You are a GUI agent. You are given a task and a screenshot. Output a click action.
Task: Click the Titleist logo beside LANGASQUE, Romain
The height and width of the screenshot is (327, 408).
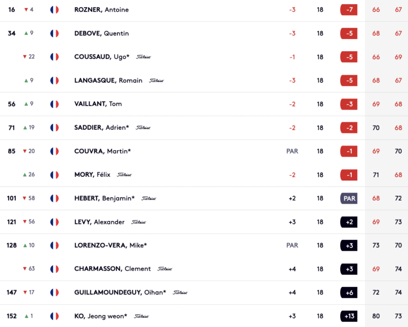coord(156,80)
